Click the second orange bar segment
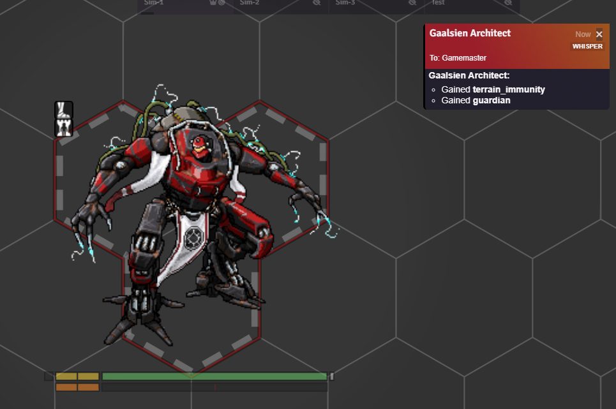Screen dimensions: 616x409 point(88,387)
